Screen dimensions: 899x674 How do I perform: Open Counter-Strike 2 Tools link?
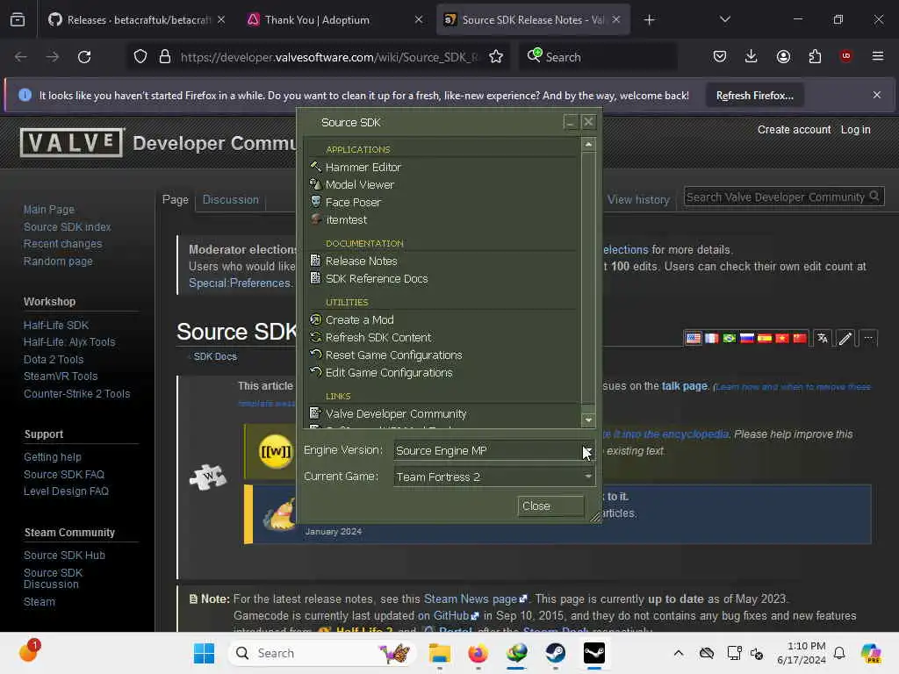coord(77,394)
